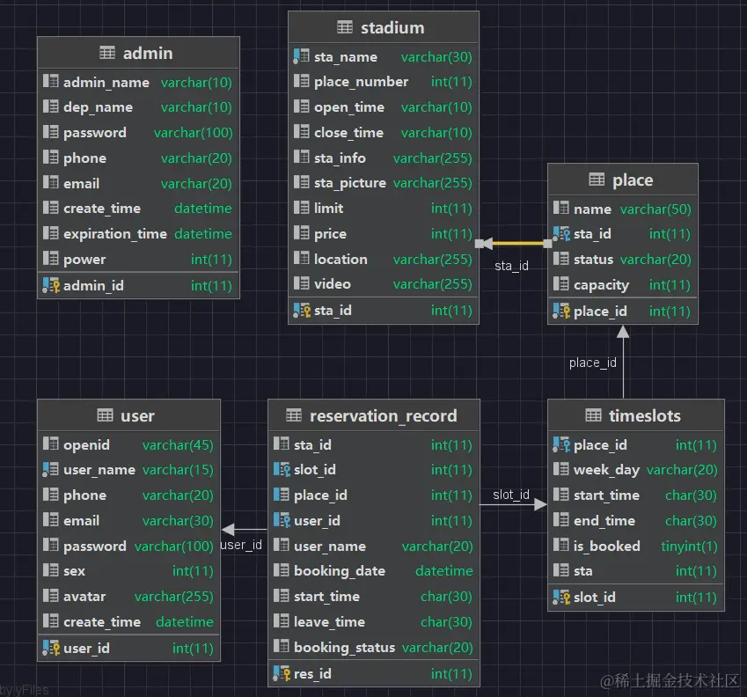Select the close_time column in stadium
747x697 pixels.
pos(384,132)
